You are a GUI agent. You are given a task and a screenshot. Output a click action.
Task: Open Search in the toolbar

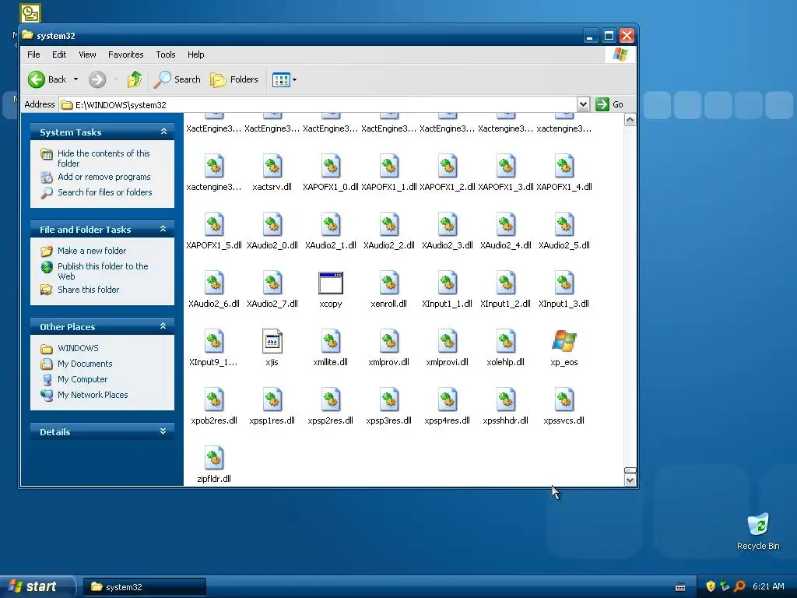[x=177, y=79]
